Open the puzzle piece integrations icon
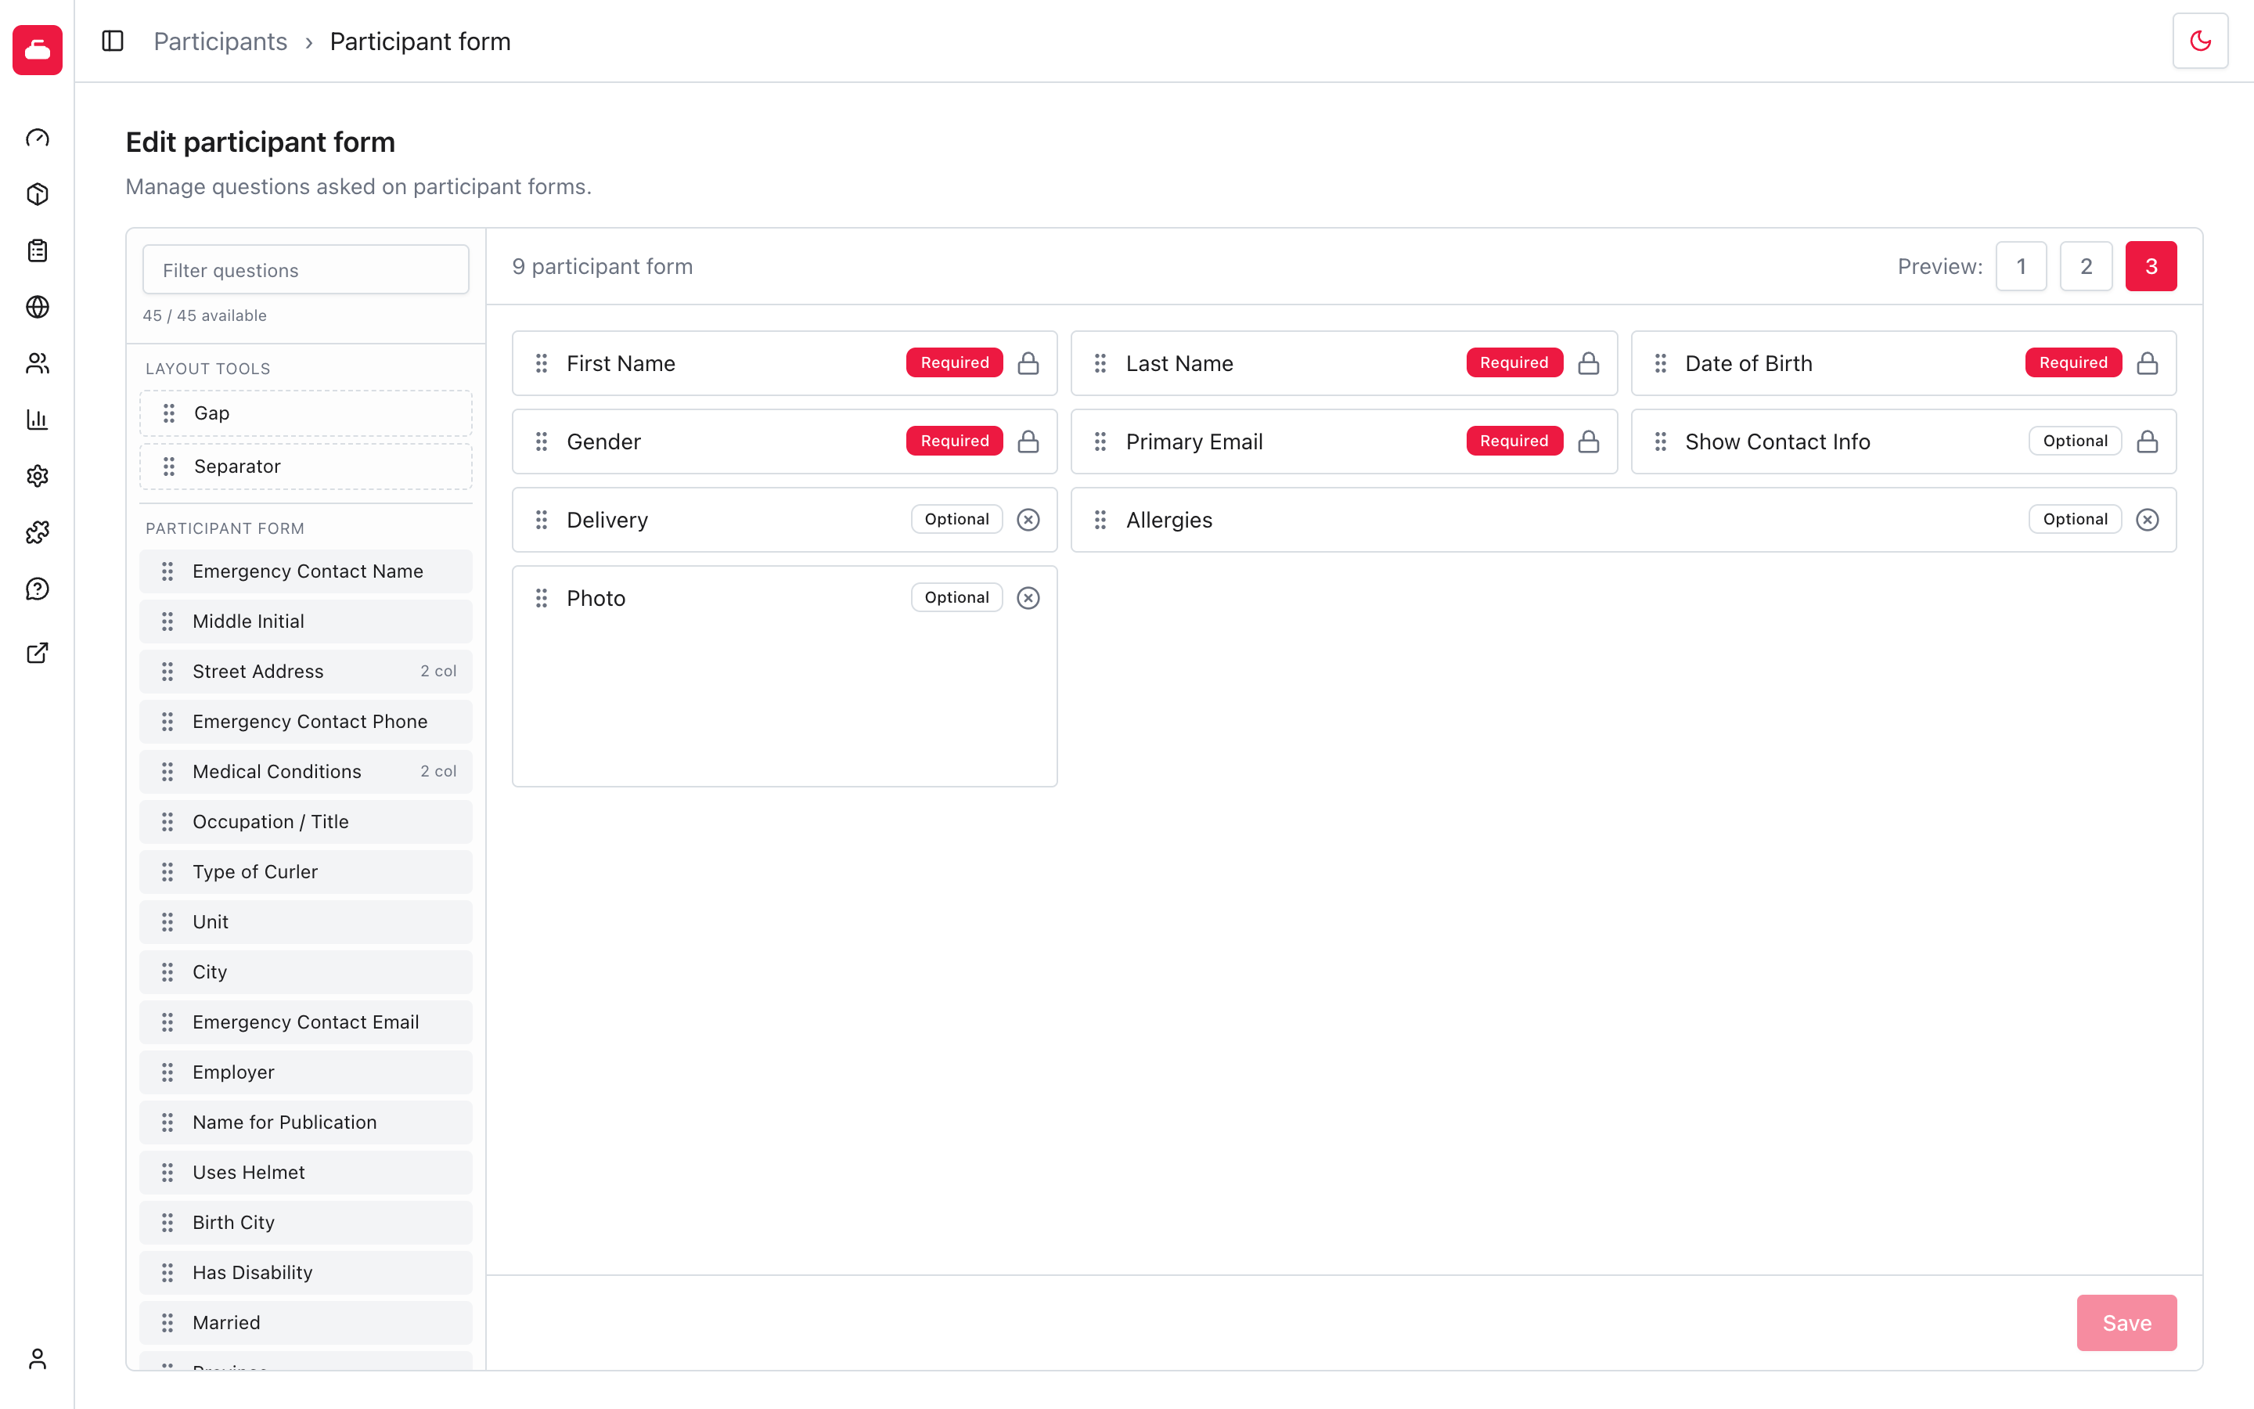Screen dimensions: 2254x1409 (x=38, y=532)
